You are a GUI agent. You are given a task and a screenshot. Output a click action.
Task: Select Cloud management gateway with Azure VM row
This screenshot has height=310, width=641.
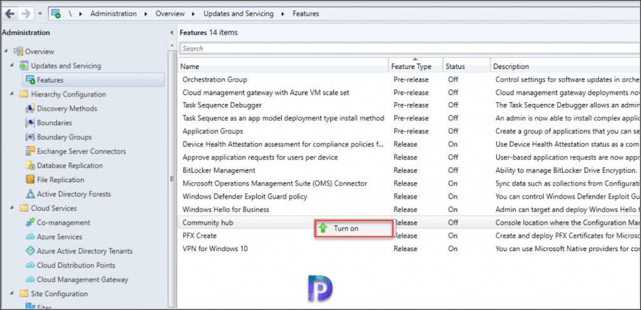409,93
